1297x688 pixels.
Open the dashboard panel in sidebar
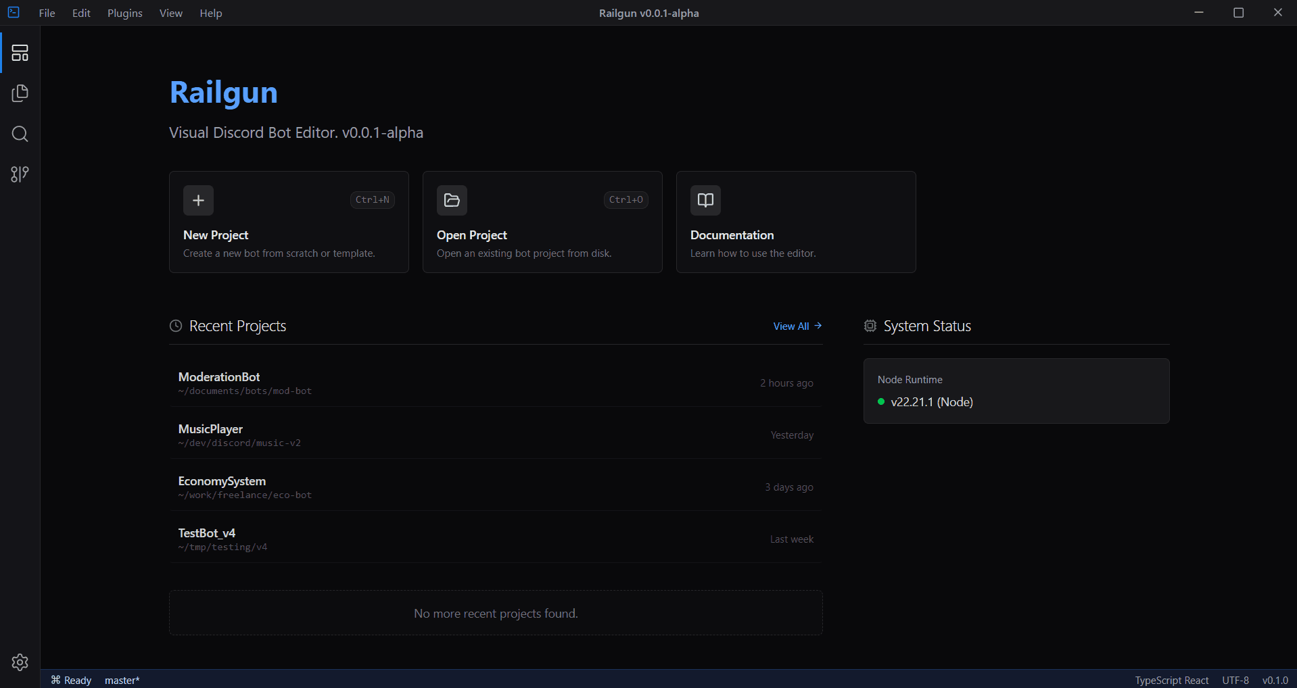point(20,53)
